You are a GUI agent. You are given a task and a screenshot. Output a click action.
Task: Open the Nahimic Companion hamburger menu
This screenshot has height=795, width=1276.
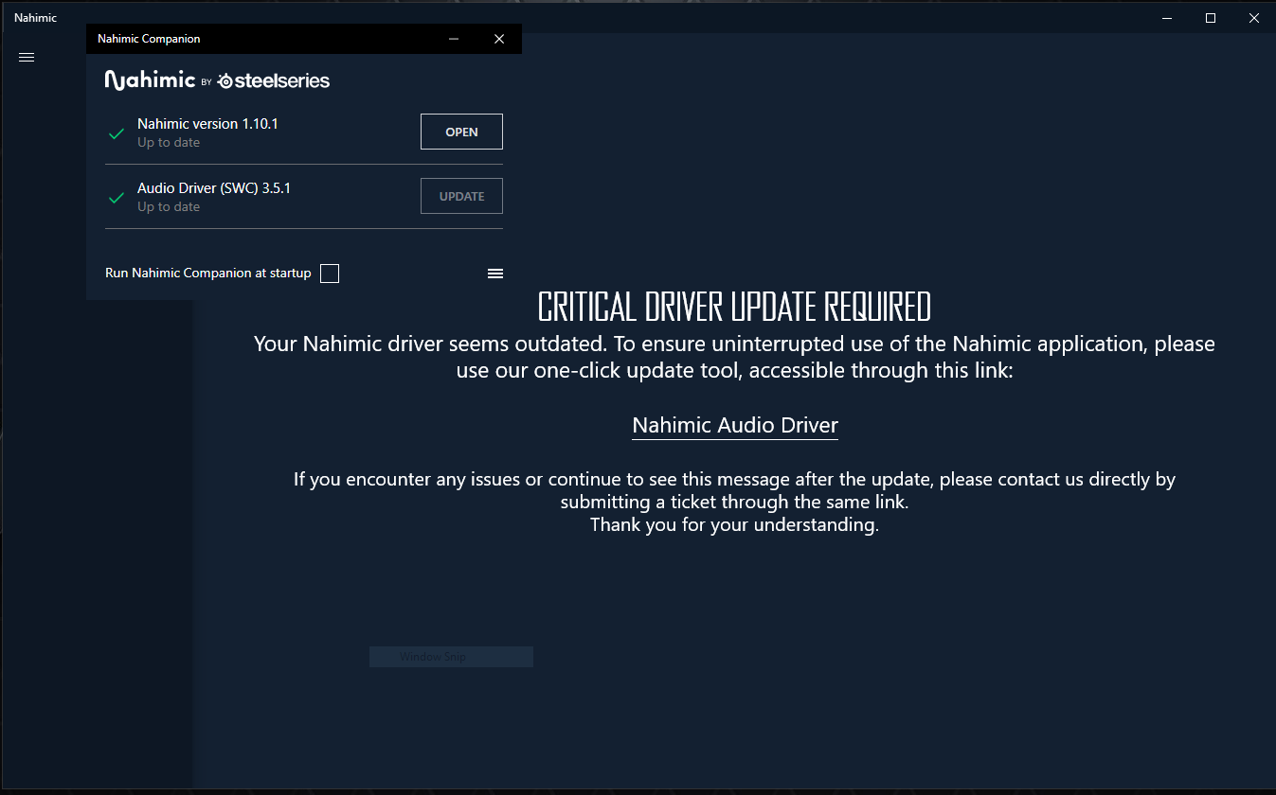pos(494,274)
